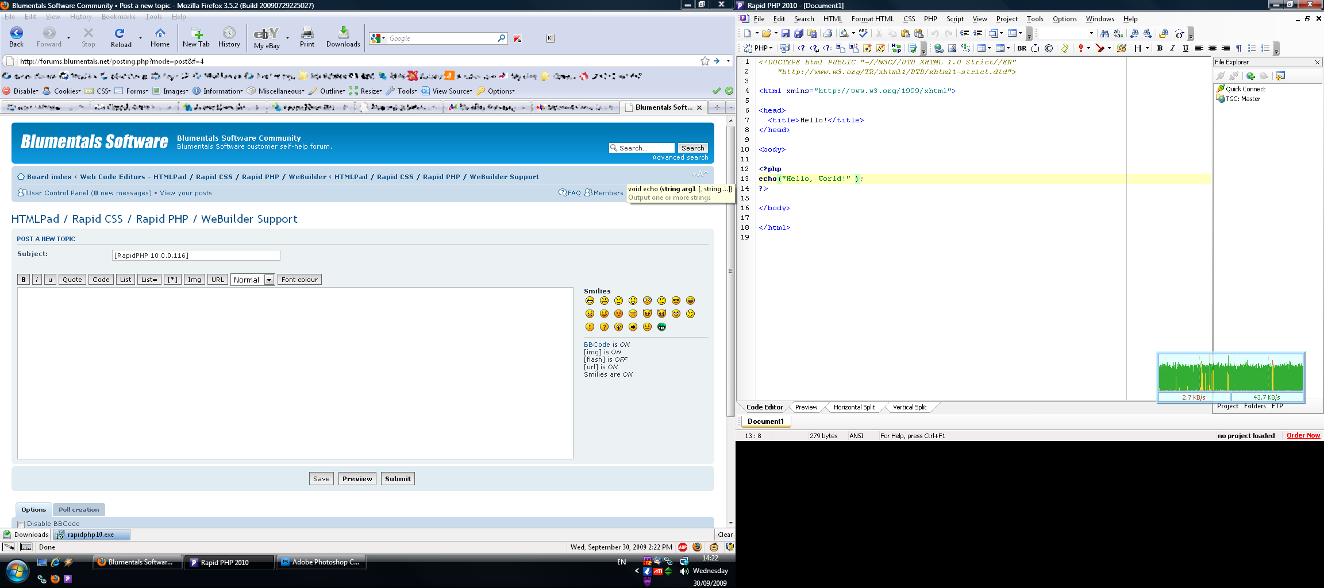The height and width of the screenshot is (588, 1324).
Task: Click the Font colour button
Action: (x=299, y=280)
